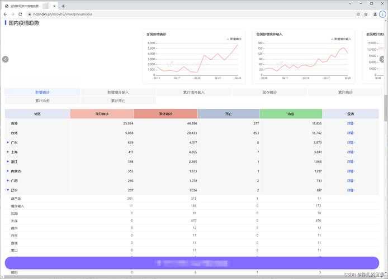Switch to the 累计境外输入 tab
Image resolution: width=388 pixels, height=279 pixels.
[193, 92]
